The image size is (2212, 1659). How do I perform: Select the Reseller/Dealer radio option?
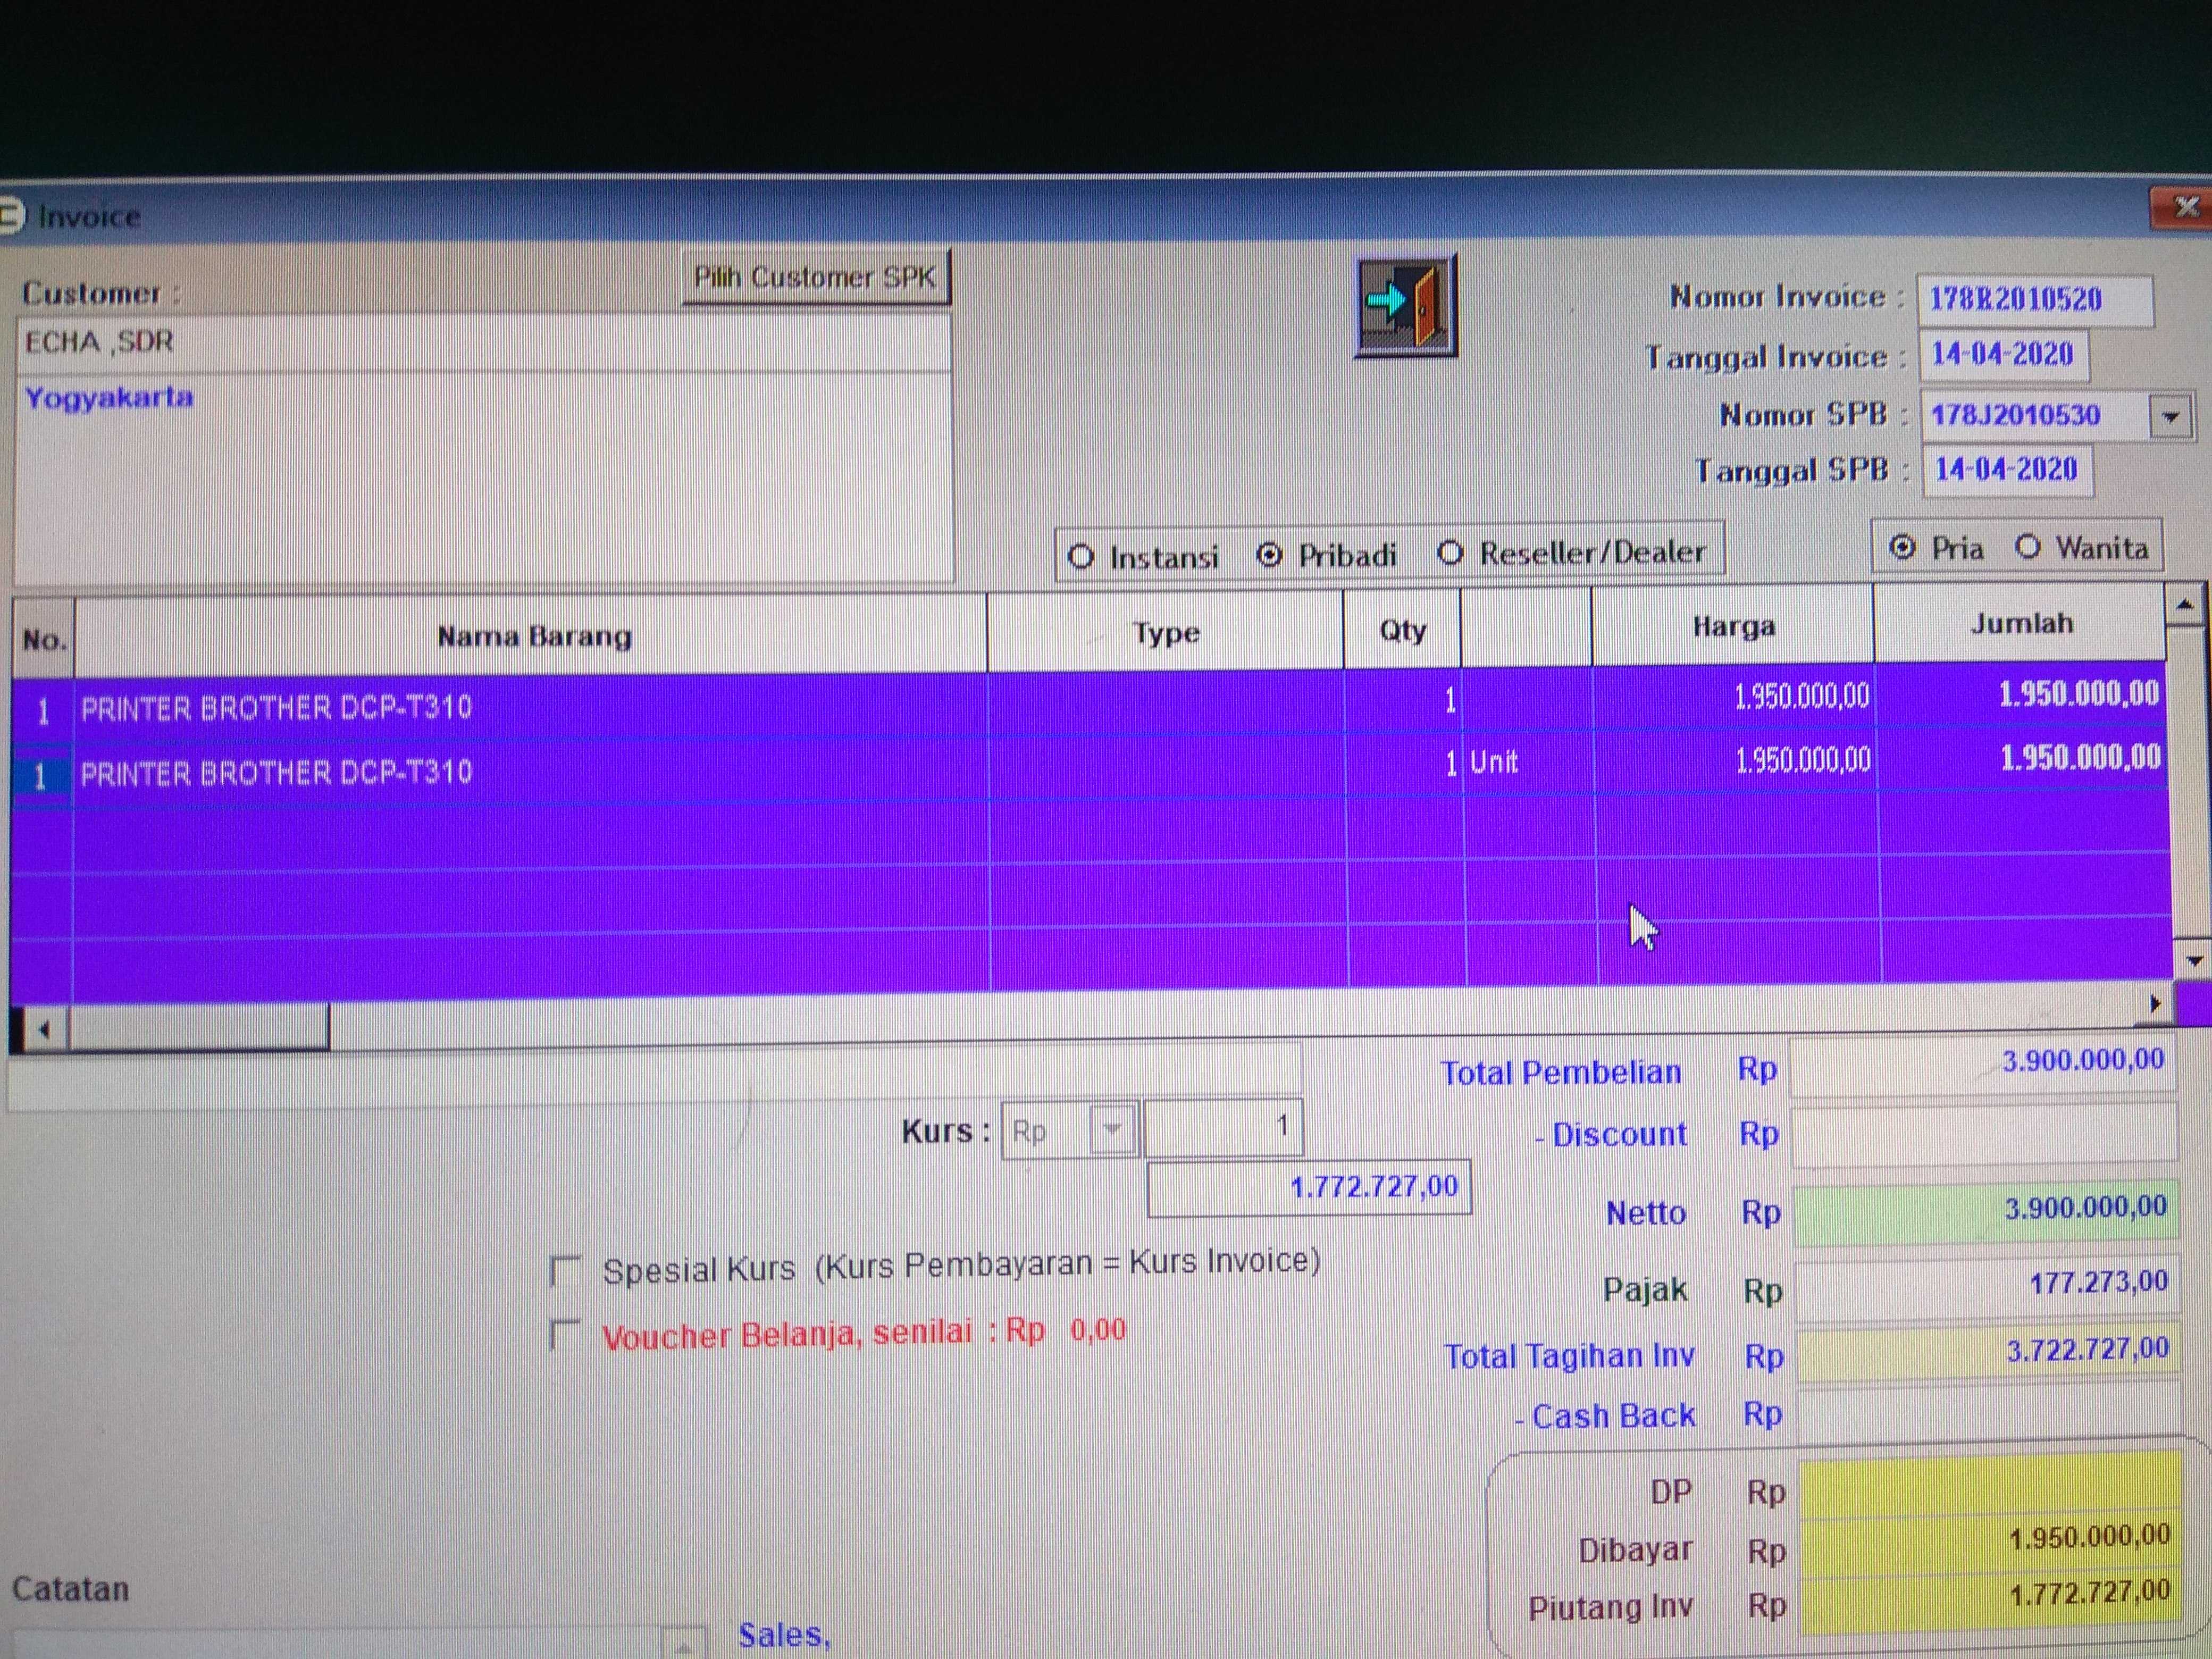(x=1451, y=553)
